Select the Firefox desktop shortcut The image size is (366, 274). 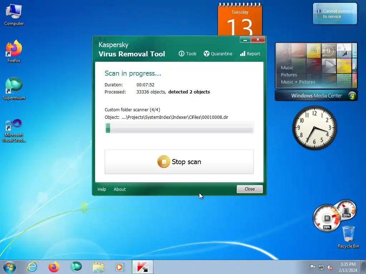pyautogui.click(x=14, y=52)
